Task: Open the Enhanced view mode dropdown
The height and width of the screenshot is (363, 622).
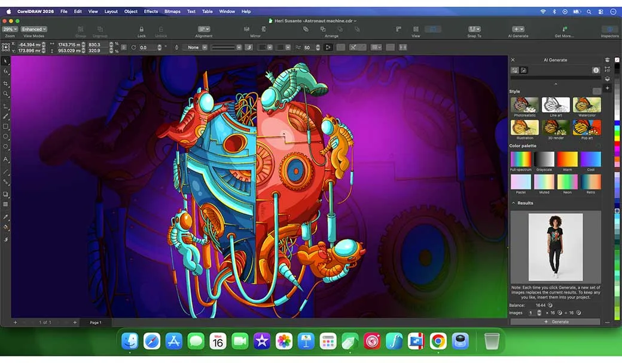Action: pyautogui.click(x=33, y=29)
